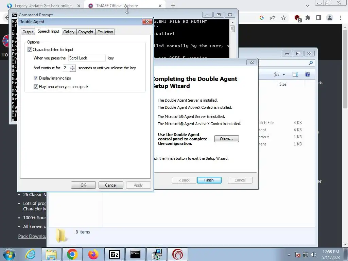The height and width of the screenshot is (261, 348).
Task: Open Firefox from the taskbar
Action: coord(93,254)
